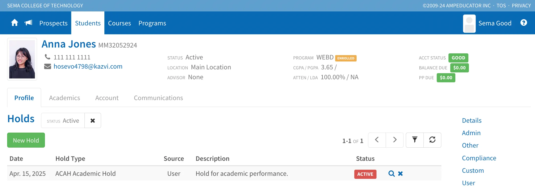Go to the next page of holds
The image size is (535, 189).
[395, 140]
